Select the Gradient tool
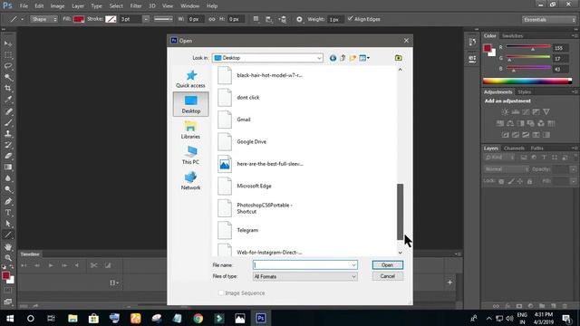 (8, 167)
